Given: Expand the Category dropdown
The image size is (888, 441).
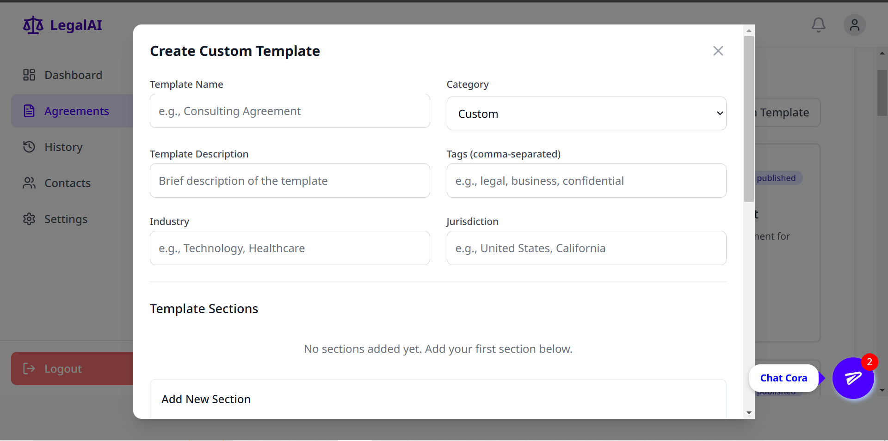Looking at the screenshot, I should (586, 114).
